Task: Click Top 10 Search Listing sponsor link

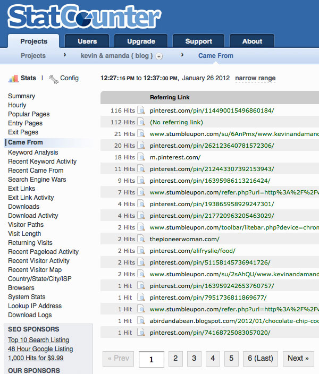Action: click(x=38, y=339)
